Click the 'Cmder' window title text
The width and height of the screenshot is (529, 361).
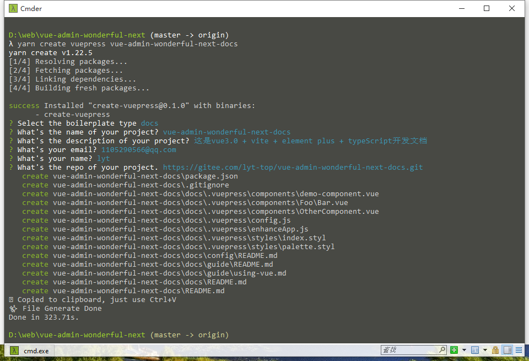31,8
